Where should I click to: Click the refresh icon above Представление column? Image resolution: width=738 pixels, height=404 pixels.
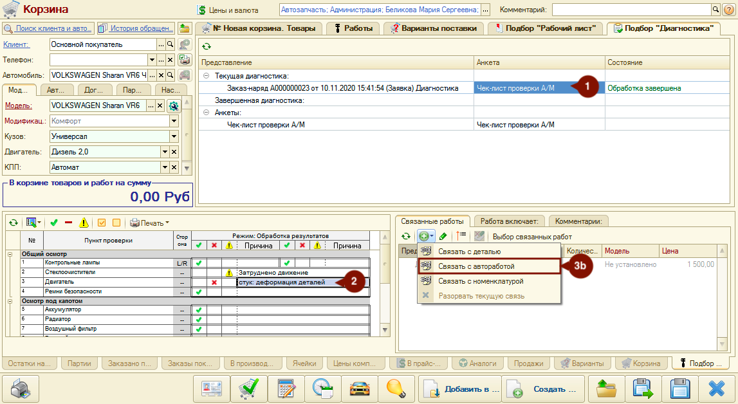click(x=206, y=46)
